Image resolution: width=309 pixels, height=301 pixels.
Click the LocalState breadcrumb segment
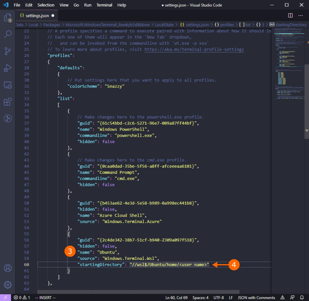point(164,25)
